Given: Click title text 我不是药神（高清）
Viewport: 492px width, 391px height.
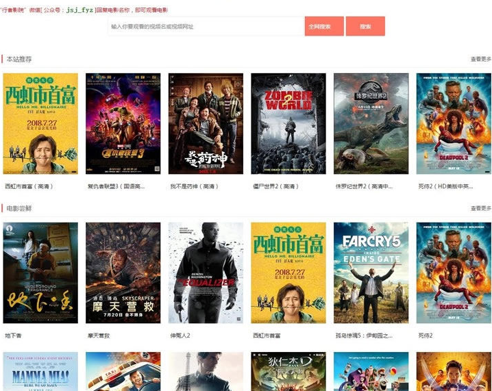Looking at the screenshot, I should point(194,186).
